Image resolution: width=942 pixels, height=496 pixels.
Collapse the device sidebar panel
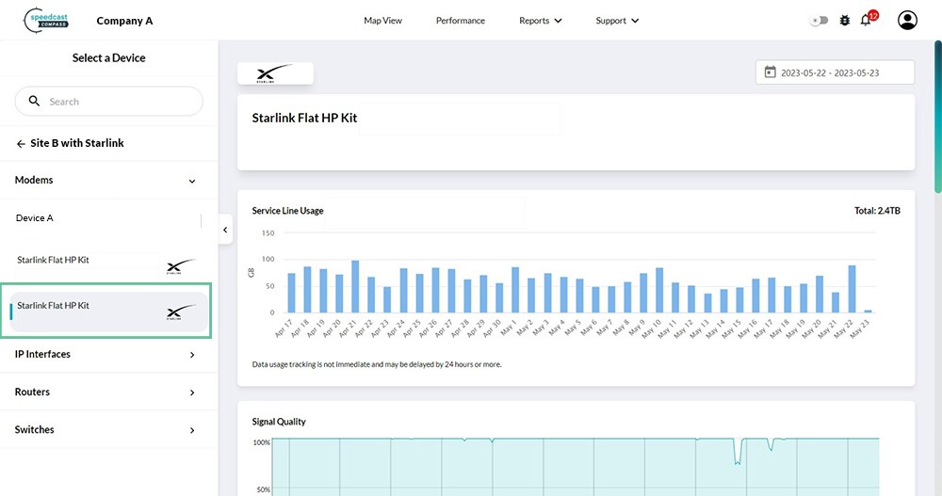point(225,230)
